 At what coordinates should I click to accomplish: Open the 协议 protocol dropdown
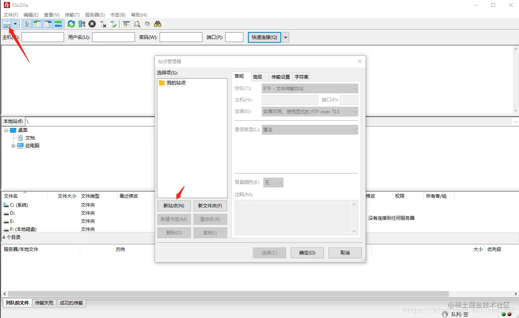pyautogui.click(x=355, y=89)
